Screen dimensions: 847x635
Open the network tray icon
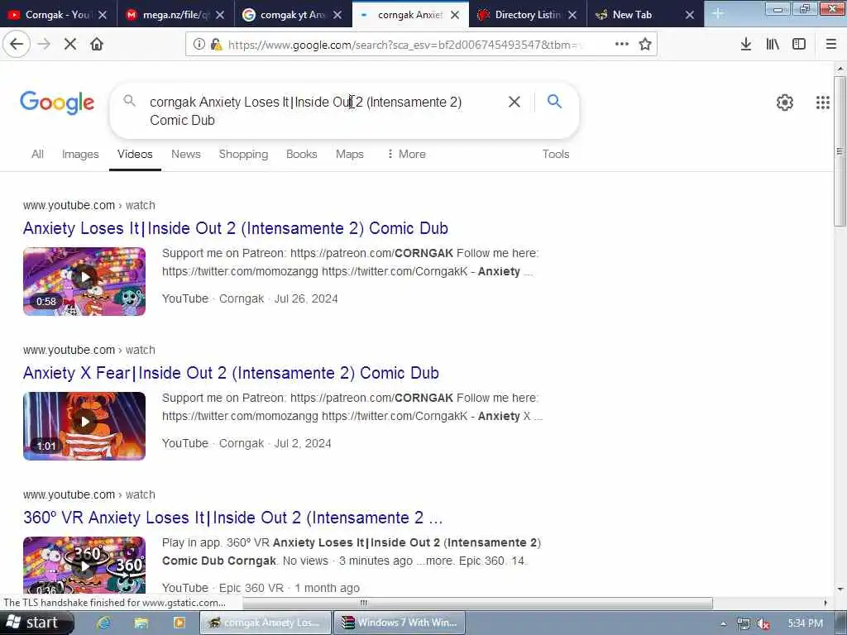click(744, 623)
